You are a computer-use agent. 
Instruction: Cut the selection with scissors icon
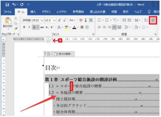pyautogui.click(x=16, y=19)
